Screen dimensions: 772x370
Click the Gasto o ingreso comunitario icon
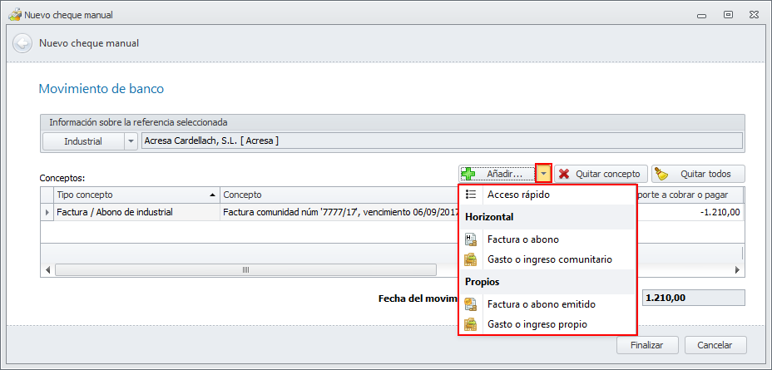(x=471, y=259)
